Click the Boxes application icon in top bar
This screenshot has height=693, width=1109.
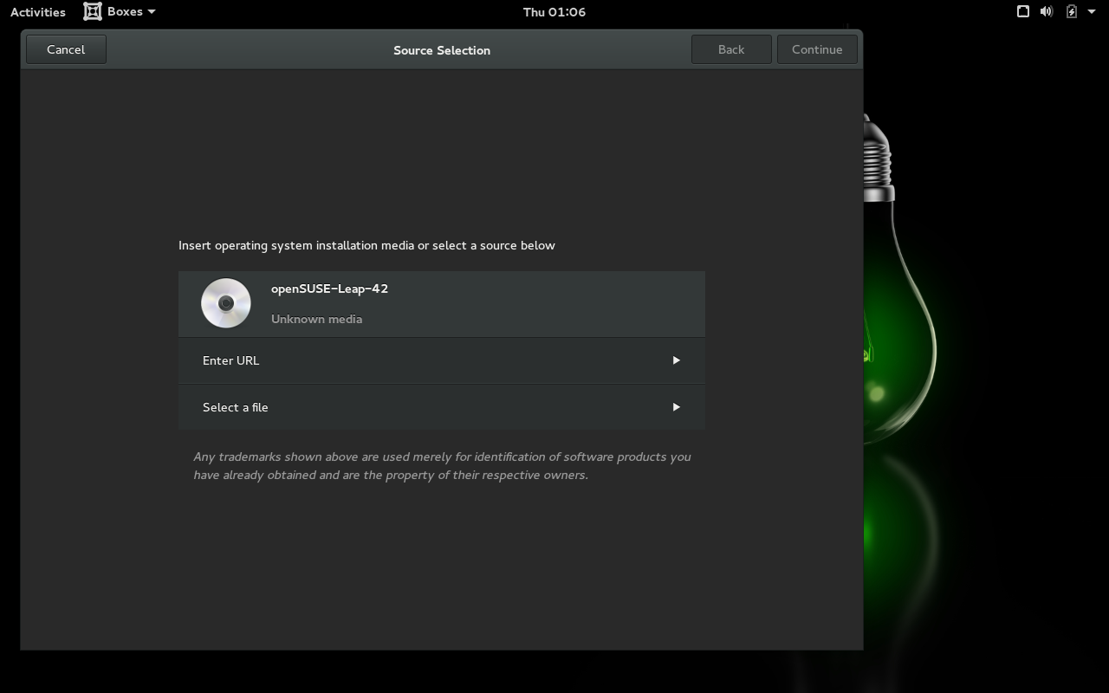pos(93,11)
